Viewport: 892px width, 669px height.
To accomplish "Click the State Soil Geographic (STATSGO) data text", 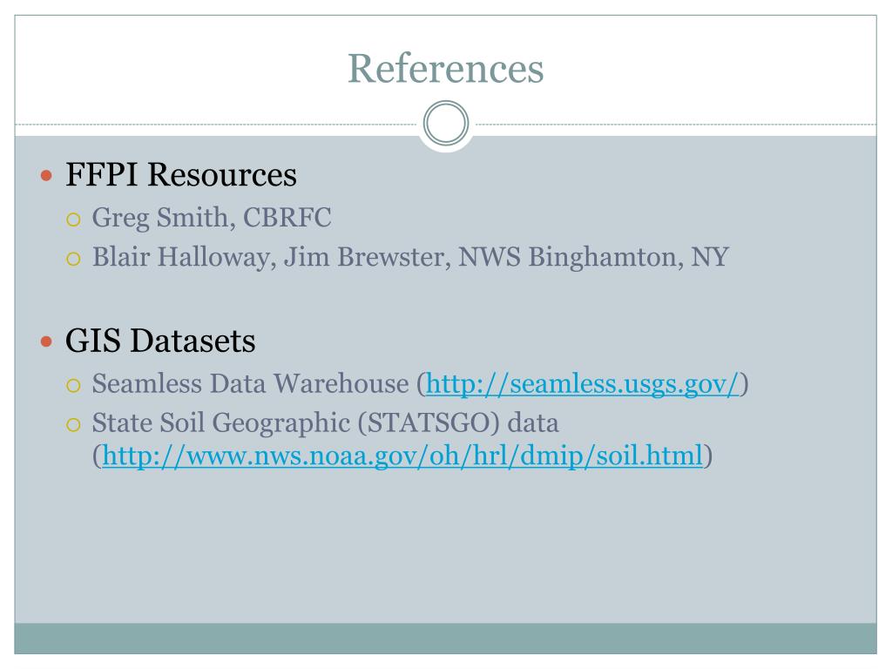I will click(326, 423).
